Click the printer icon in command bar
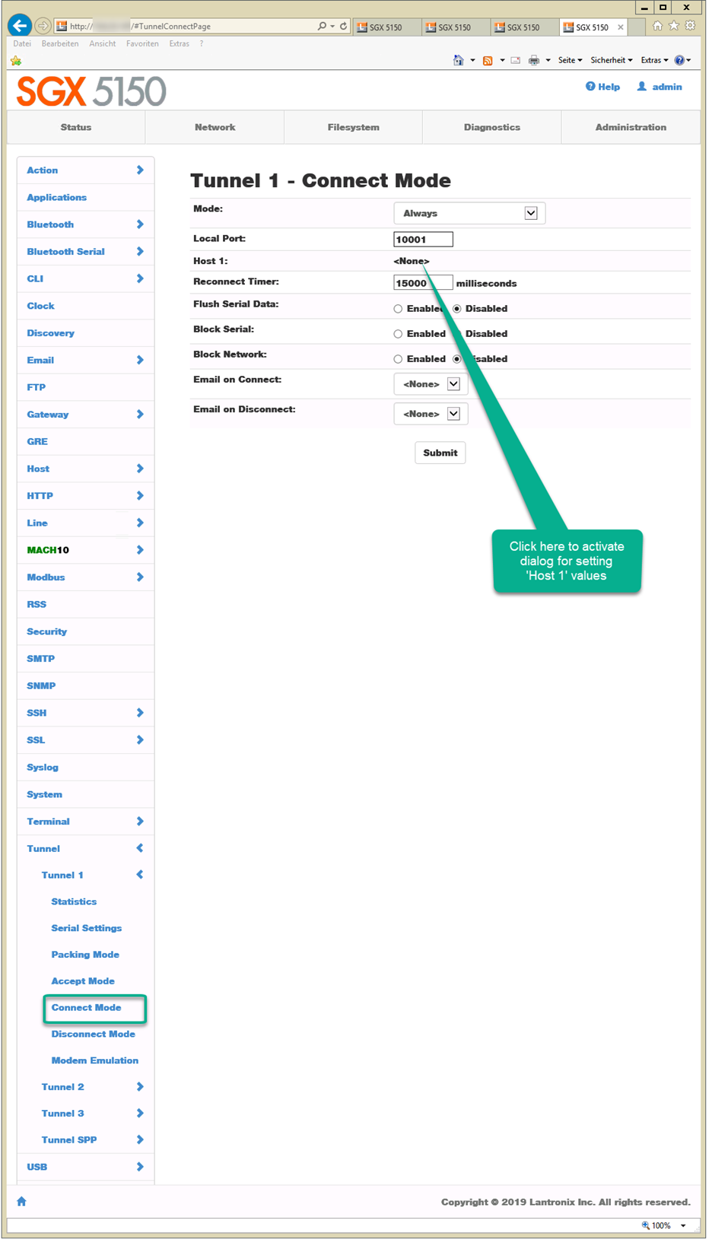Screen dimensions: 712x1243 click(x=534, y=60)
